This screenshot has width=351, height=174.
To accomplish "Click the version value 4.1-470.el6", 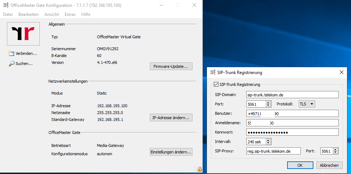I will click(107, 62).
